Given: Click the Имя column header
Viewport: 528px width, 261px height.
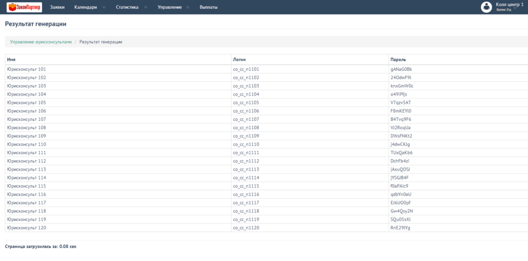Looking at the screenshot, I should [x=118, y=59].
